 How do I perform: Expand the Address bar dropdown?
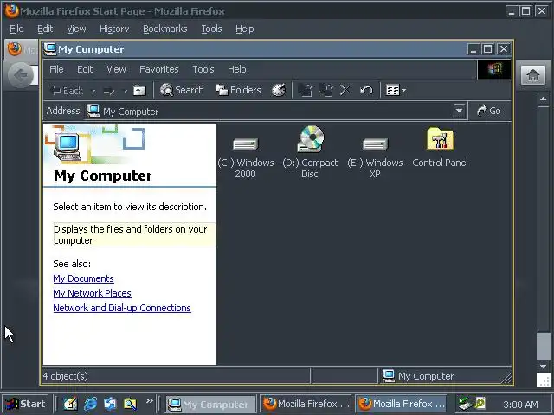point(459,111)
